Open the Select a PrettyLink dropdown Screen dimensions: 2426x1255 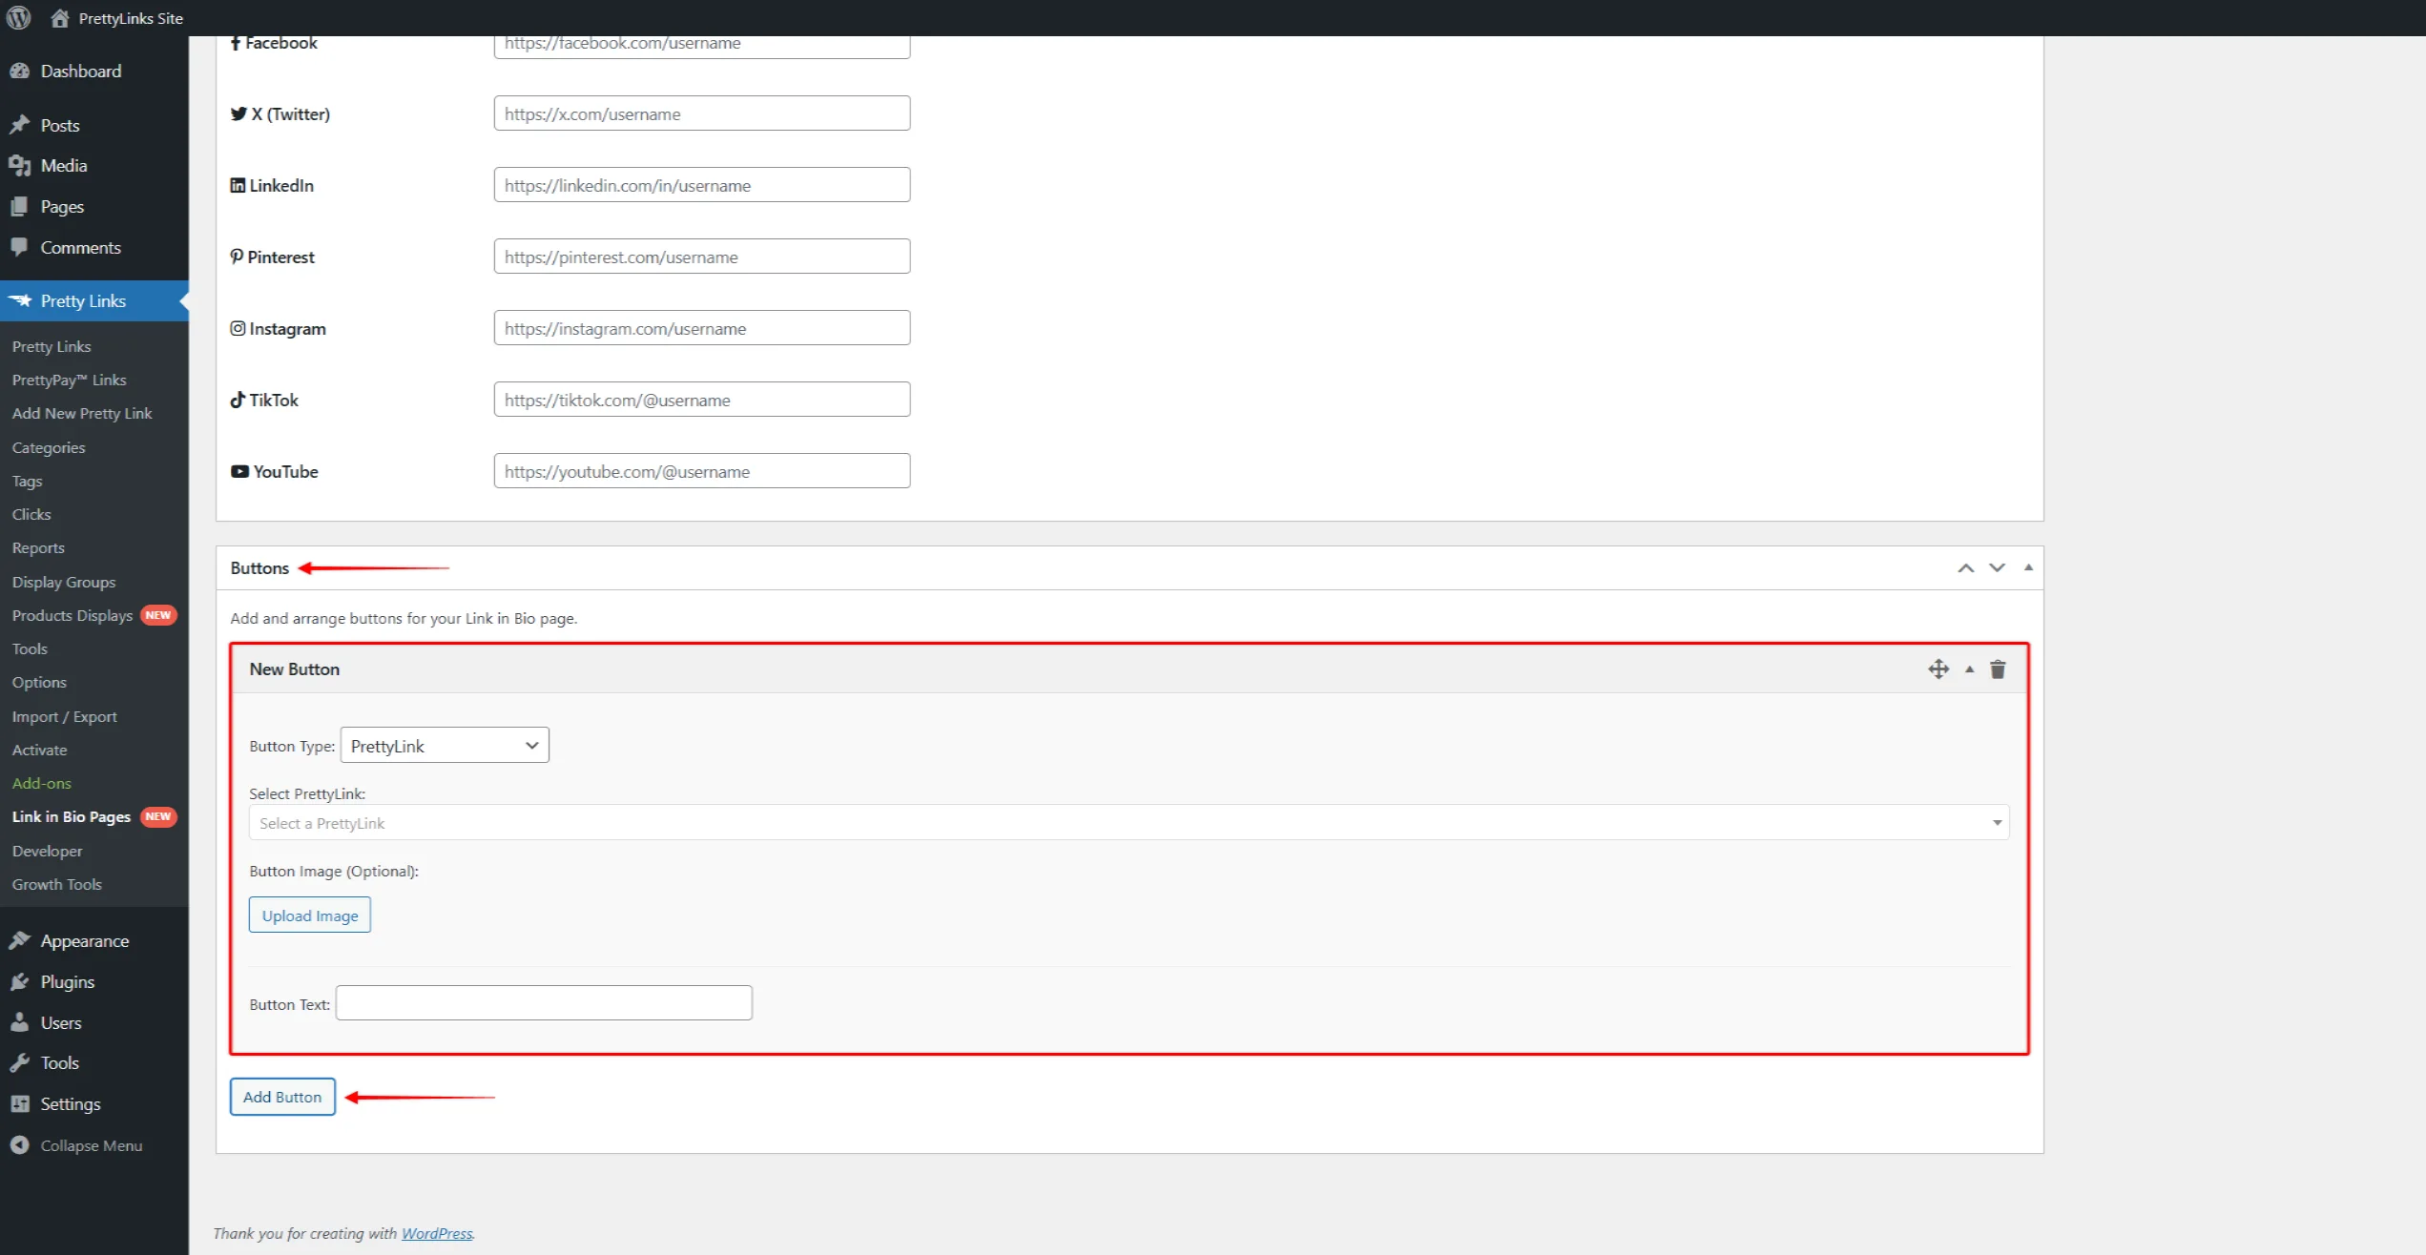(x=1129, y=823)
